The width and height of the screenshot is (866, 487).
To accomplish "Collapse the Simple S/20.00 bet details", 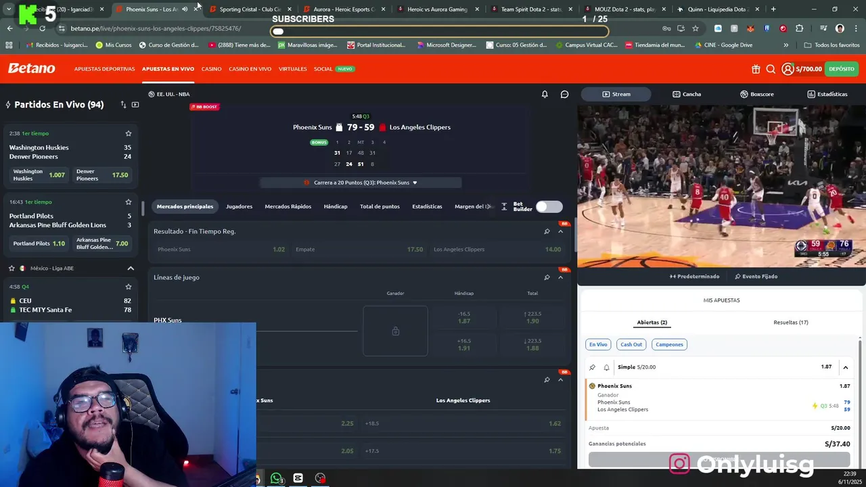I will tap(845, 367).
